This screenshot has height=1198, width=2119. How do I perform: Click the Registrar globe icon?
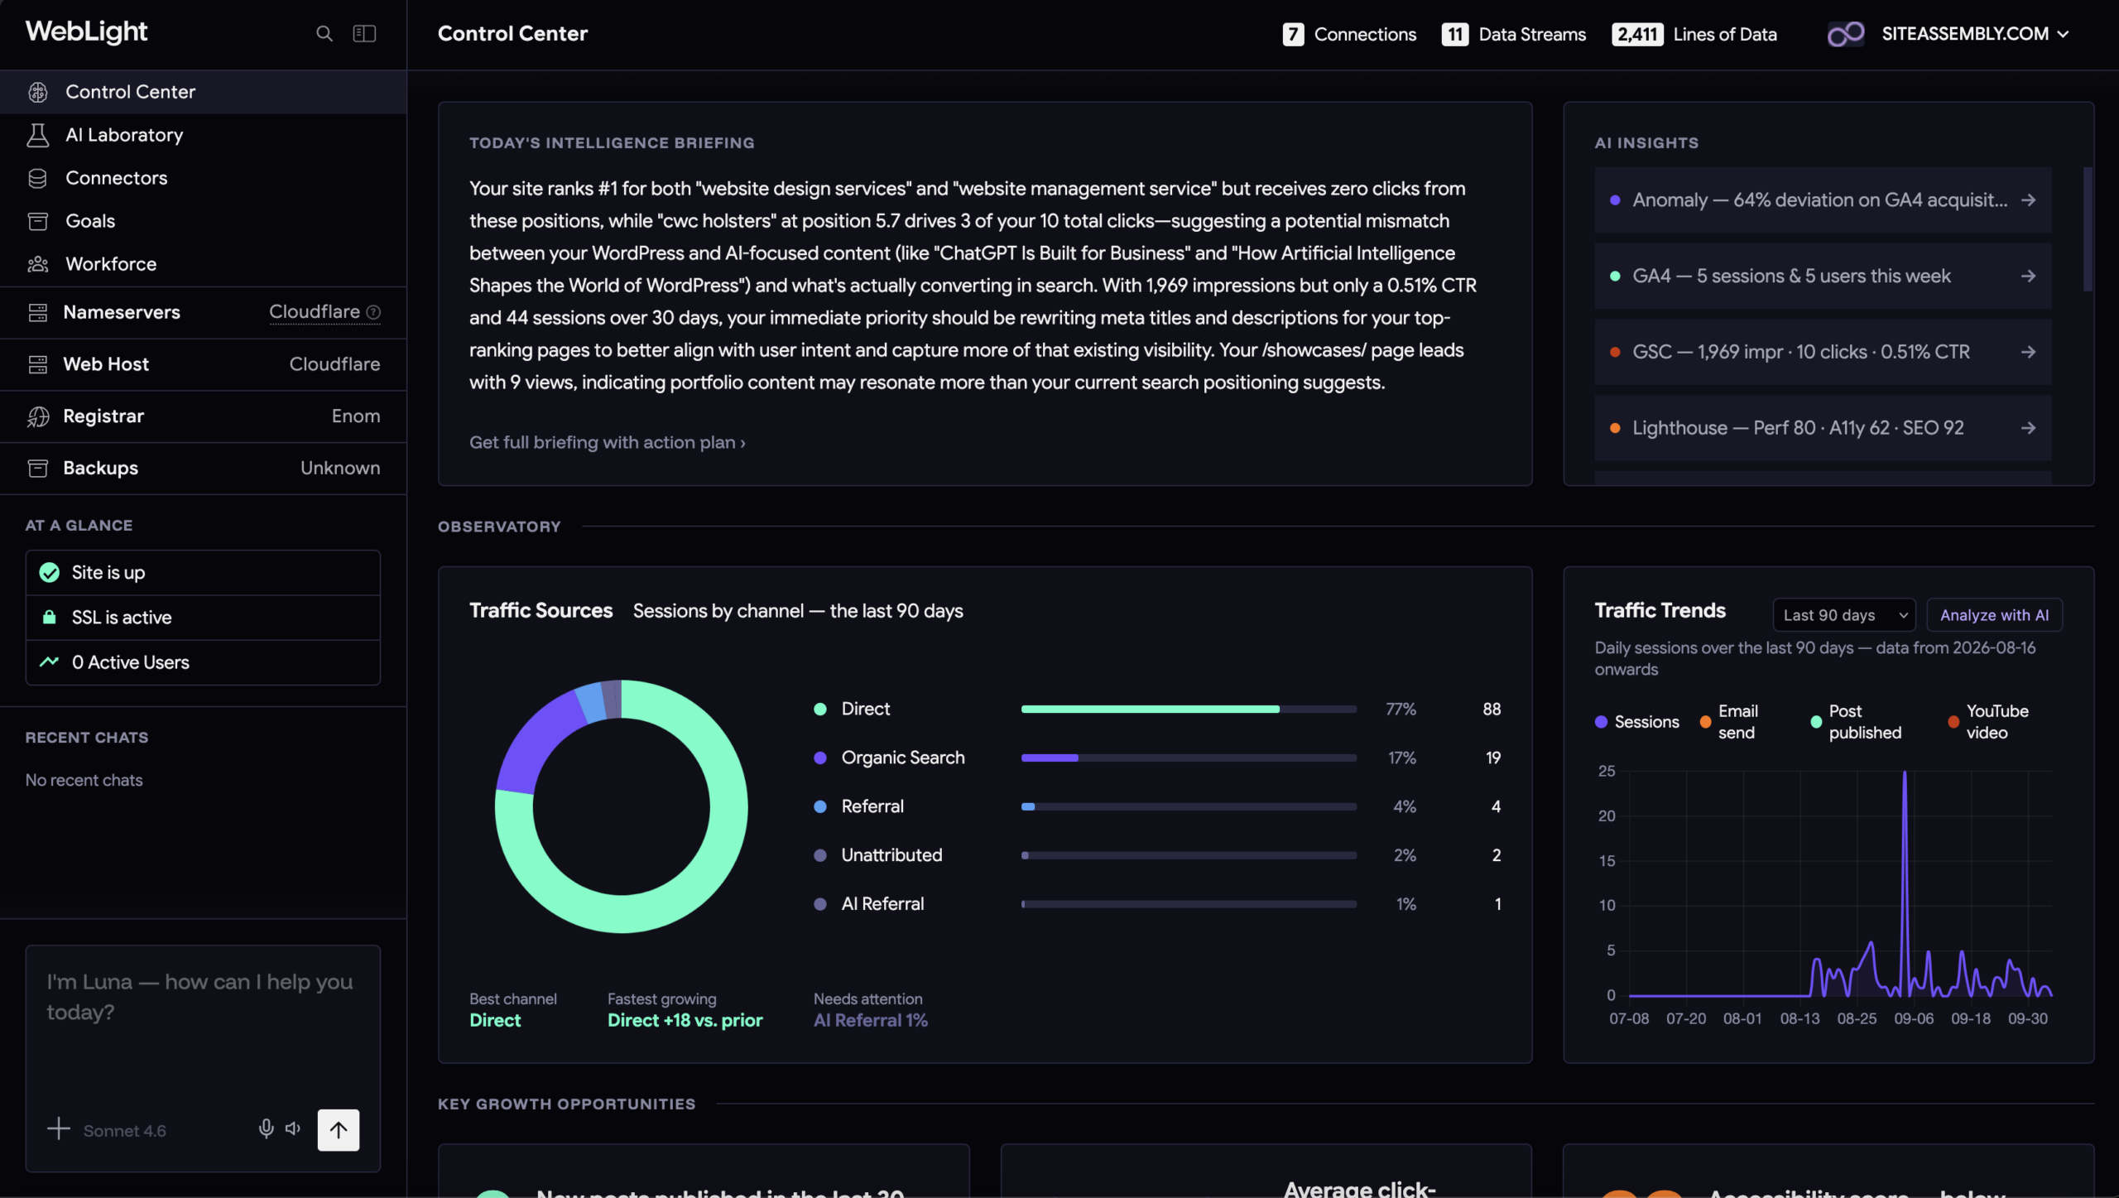click(38, 416)
